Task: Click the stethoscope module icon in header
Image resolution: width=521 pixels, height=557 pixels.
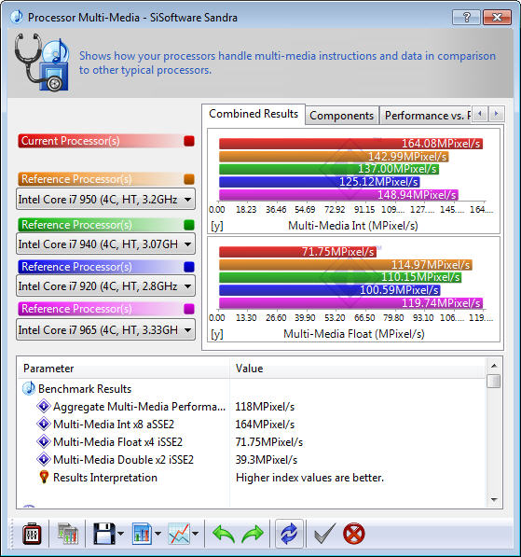Action: 42,63
